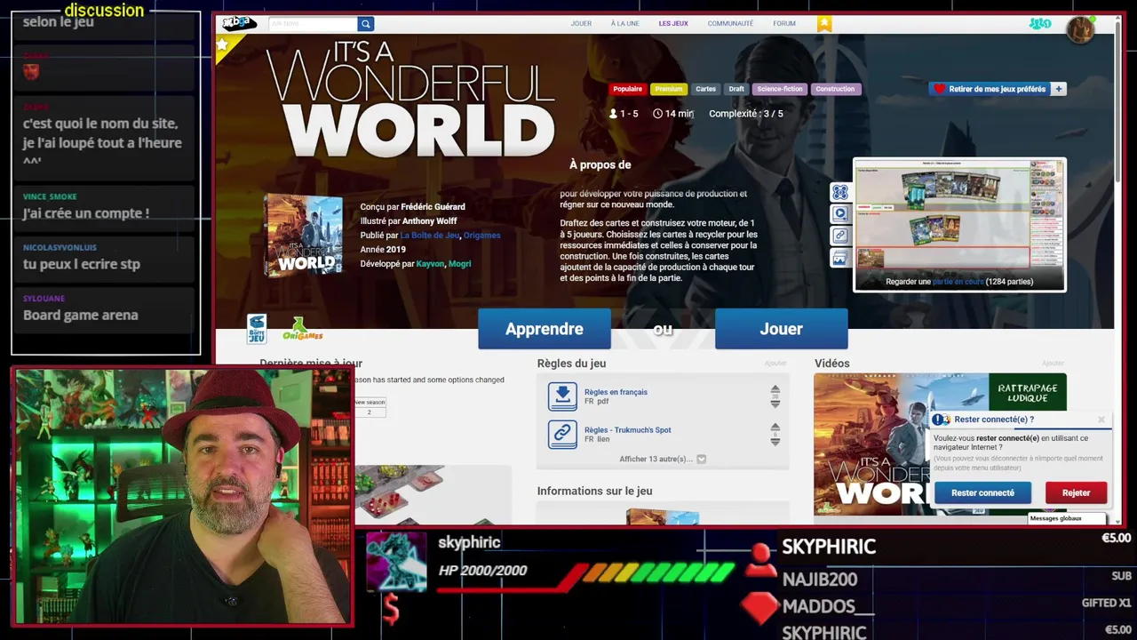Open developer Mogri link

[x=459, y=264]
